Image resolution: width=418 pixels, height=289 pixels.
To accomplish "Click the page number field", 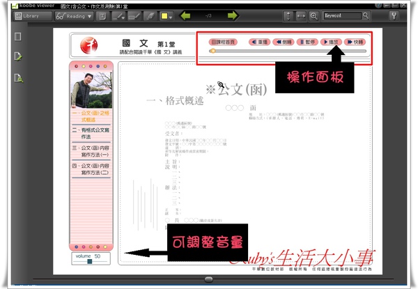I will (x=208, y=16).
